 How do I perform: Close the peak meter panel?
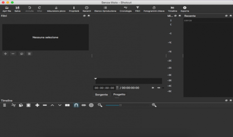[x=180, y=16]
